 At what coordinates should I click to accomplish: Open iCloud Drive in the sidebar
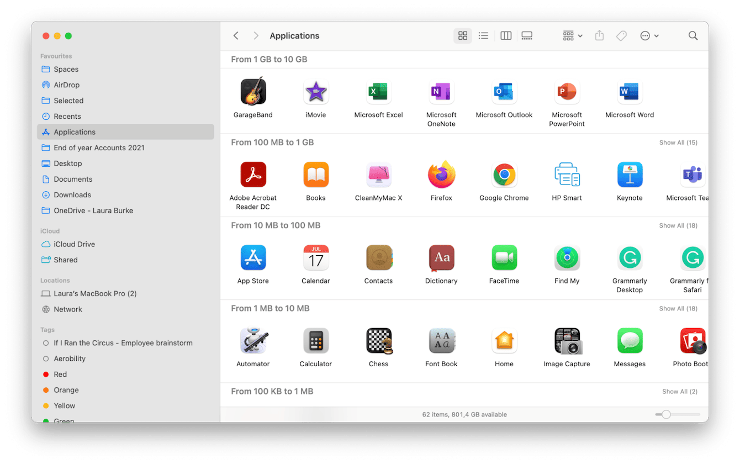point(125,244)
